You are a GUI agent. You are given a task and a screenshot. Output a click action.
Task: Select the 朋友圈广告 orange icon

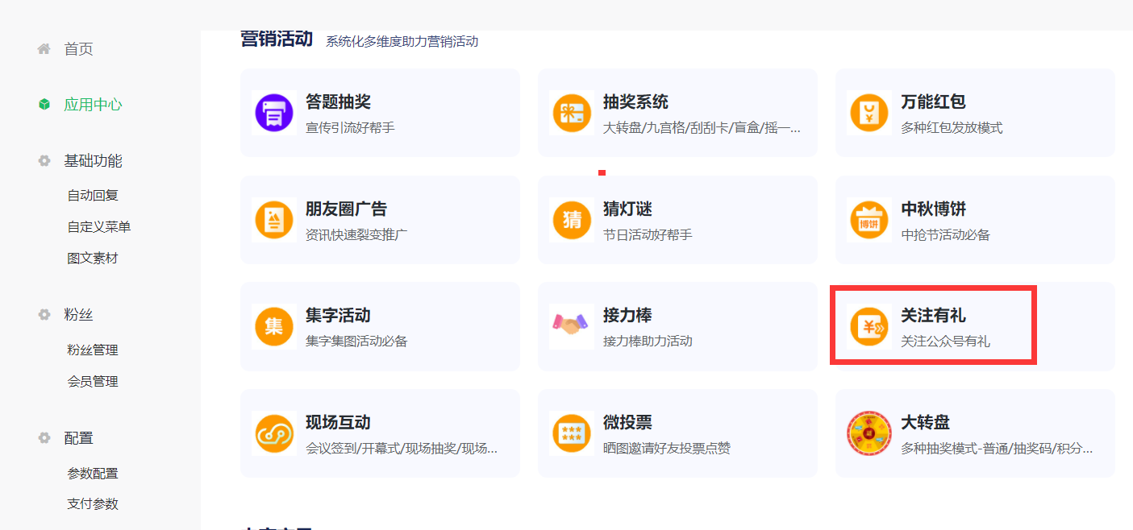273,220
